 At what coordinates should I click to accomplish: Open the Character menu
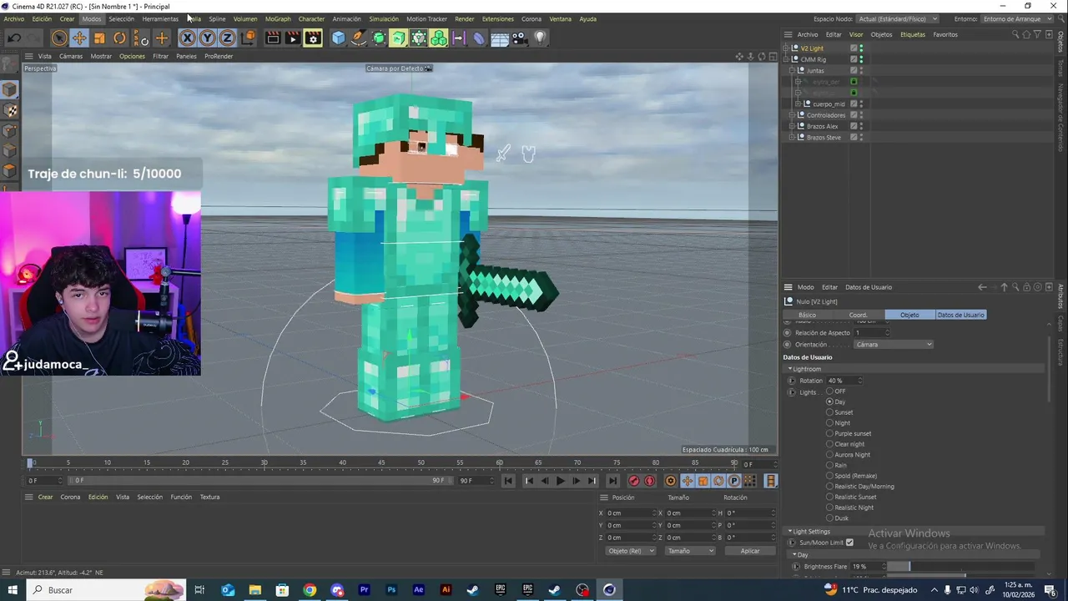(311, 18)
